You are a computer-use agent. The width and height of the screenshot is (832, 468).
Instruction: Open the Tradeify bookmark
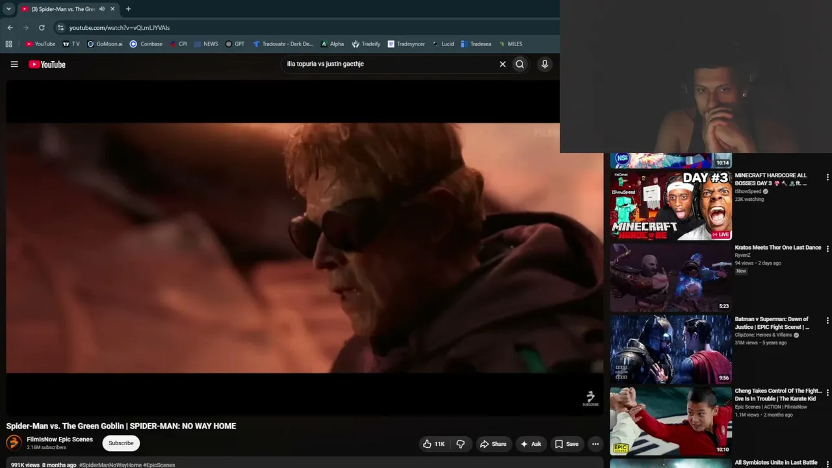click(x=366, y=44)
